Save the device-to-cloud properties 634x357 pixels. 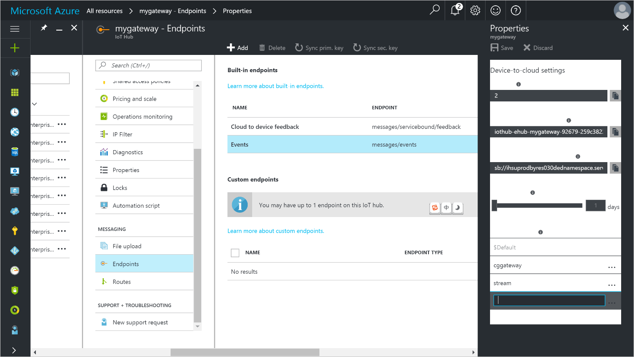pos(502,47)
